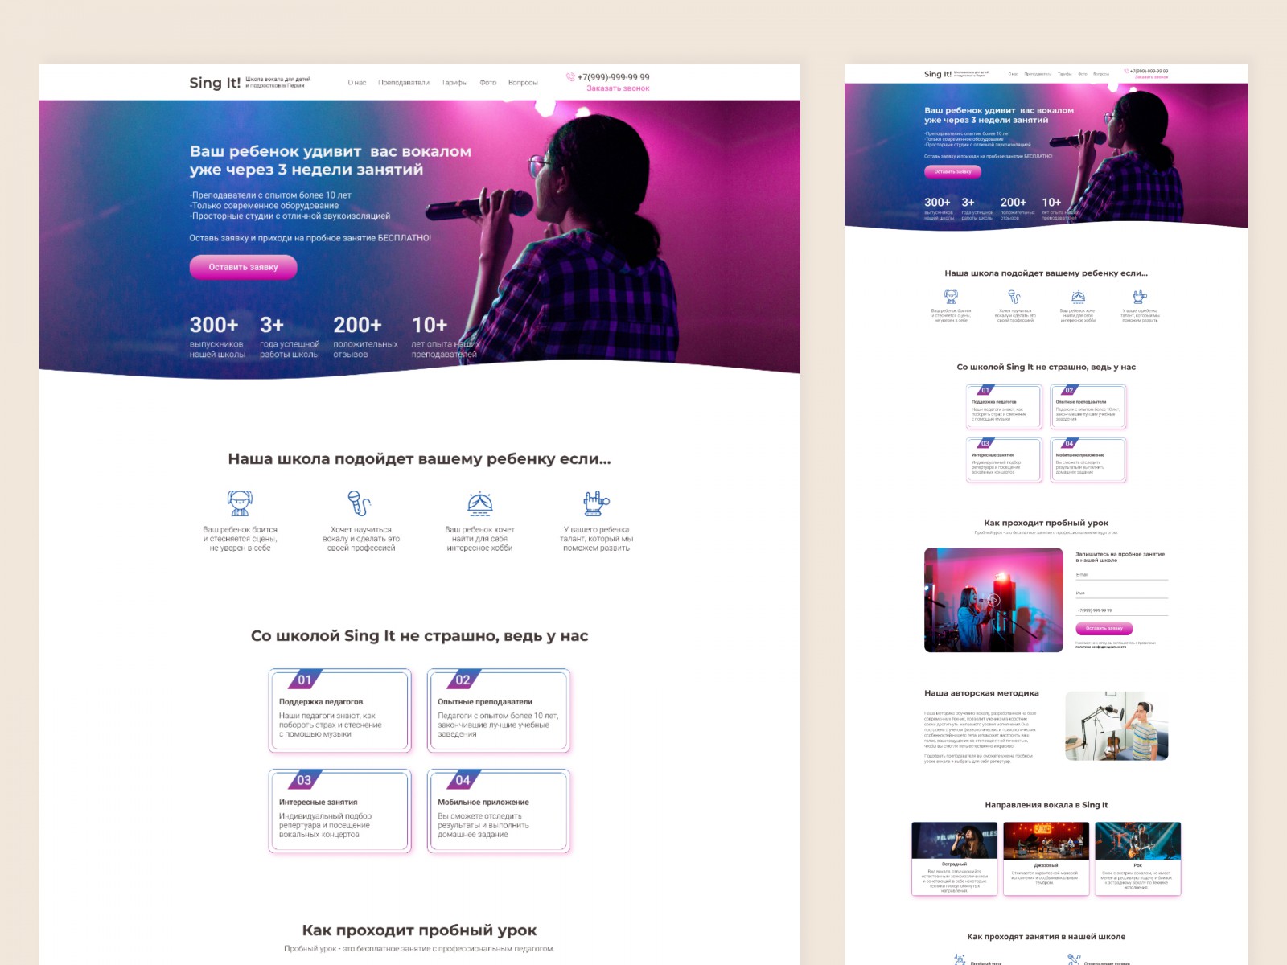1287x965 pixels.
Task: Click 'Как проходят занятия в нашей школе' heading
Action: click(1046, 937)
